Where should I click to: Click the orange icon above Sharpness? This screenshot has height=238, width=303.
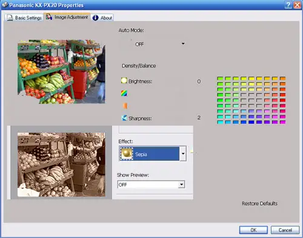tap(125, 106)
